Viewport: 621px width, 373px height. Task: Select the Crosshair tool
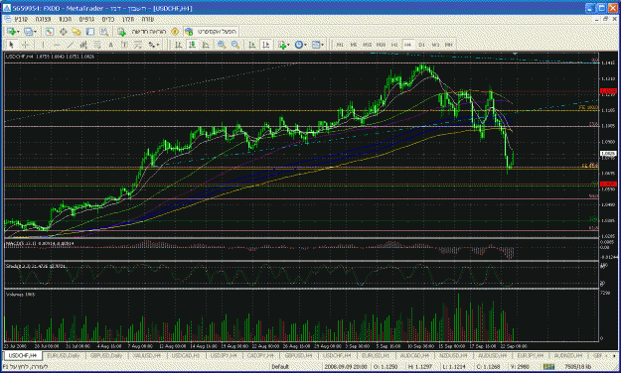tap(26, 45)
